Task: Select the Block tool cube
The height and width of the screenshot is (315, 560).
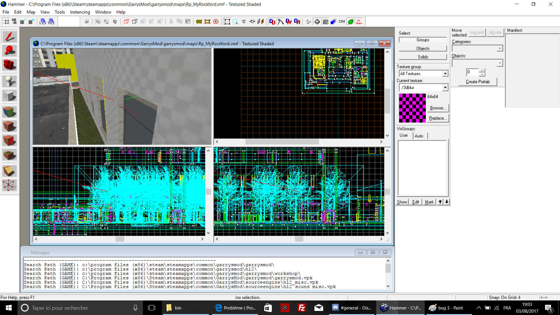Action: pyautogui.click(x=9, y=95)
